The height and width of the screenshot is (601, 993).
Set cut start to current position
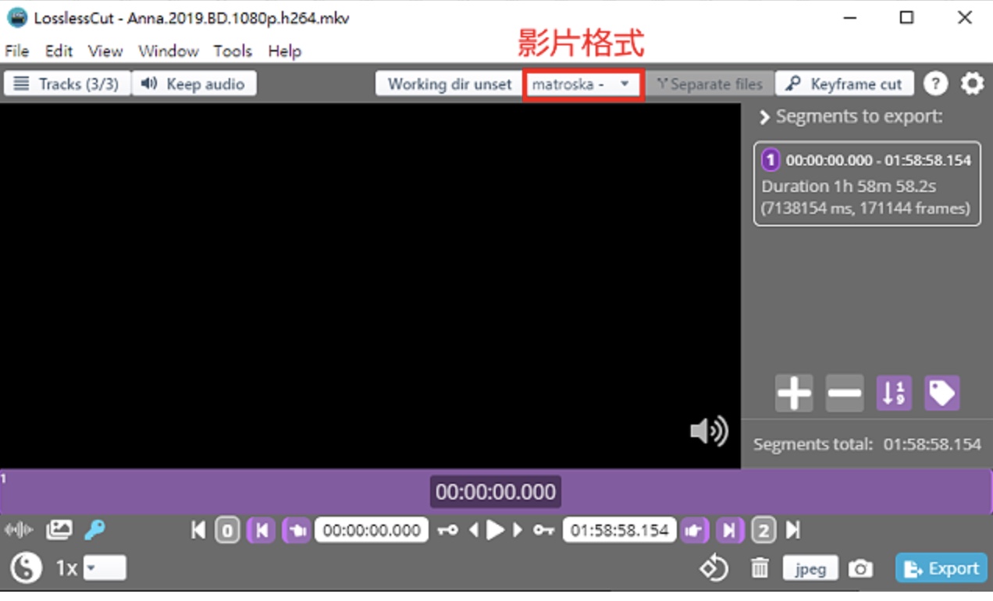tap(297, 532)
